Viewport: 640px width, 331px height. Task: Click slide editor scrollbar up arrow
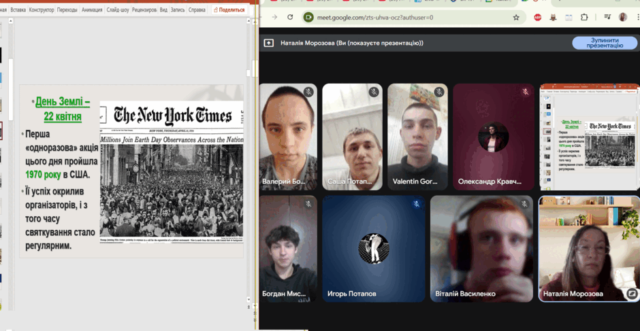tap(248, 20)
